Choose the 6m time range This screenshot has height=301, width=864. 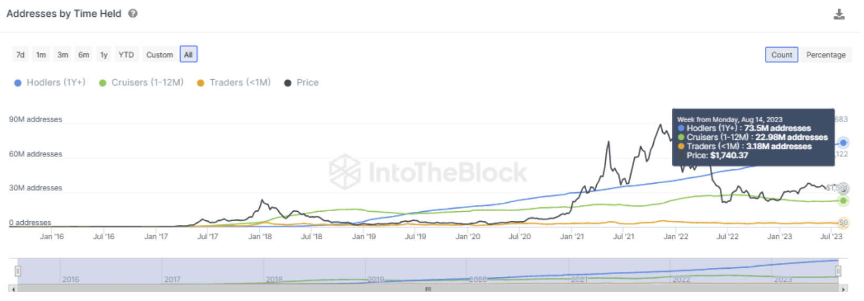point(83,54)
